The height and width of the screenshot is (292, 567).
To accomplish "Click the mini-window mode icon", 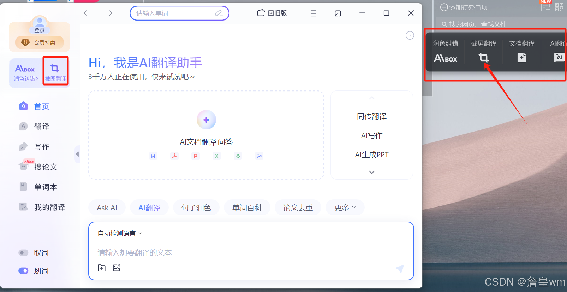I will click(338, 13).
